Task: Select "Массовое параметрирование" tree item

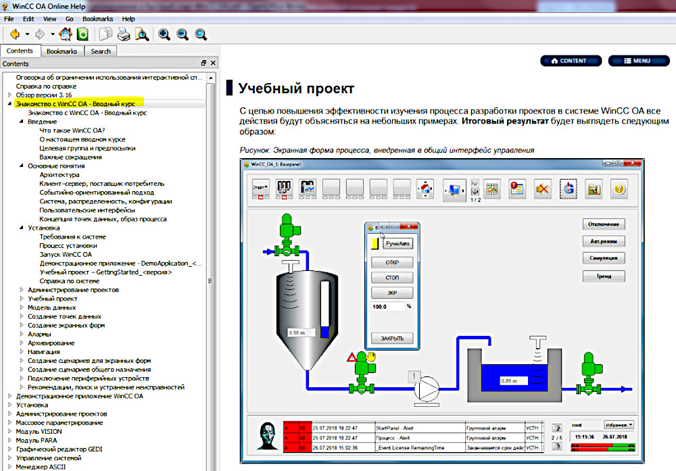Action: click(59, 423)
